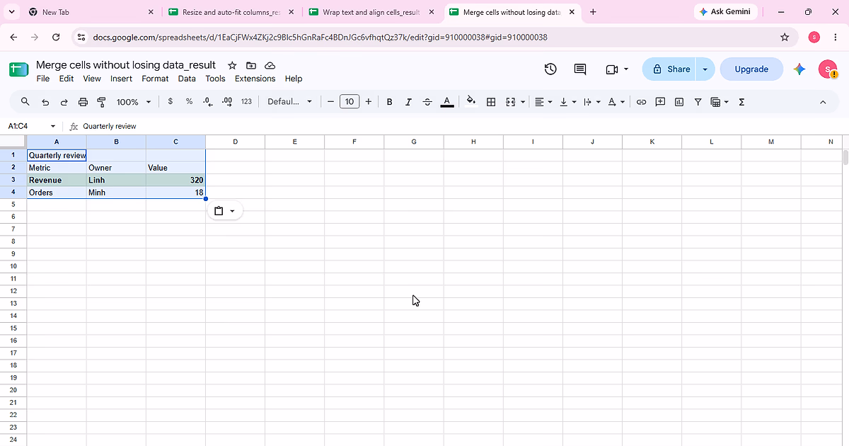Image resolution: width=849 pixels, height=446 pixels.
Task: Format as percent
Action: pos(189,102)
